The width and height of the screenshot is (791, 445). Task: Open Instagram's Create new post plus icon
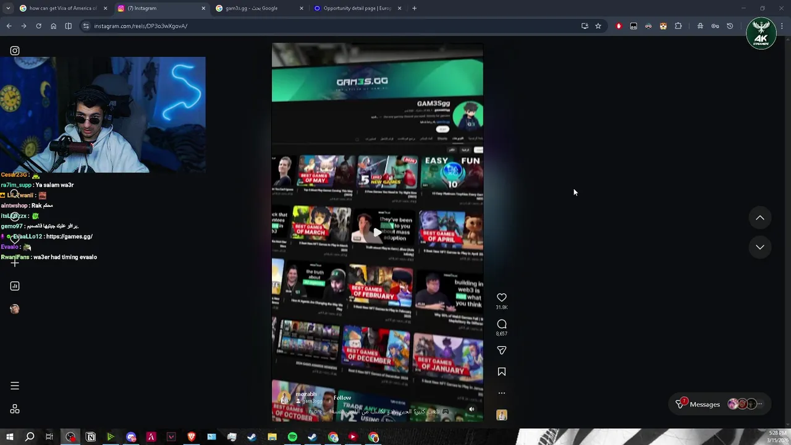[x=15, y=263]
